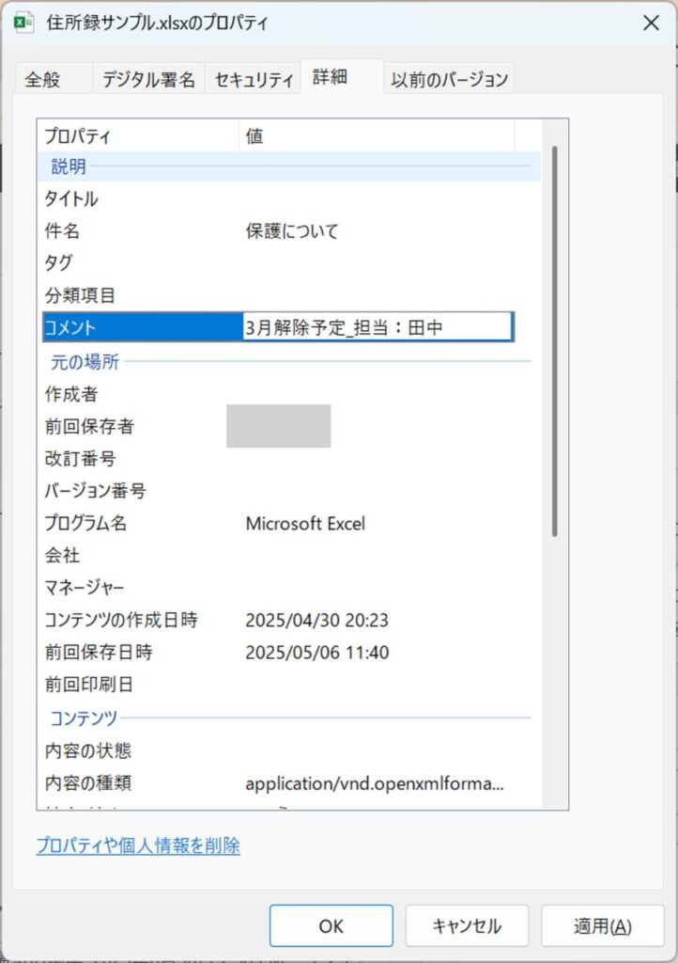Open the デジタル署名 tab
Screen dimensions: 678x963
(x=148, y=79)
